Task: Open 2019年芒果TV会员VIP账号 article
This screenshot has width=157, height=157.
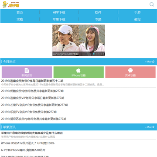Action: 34,105
